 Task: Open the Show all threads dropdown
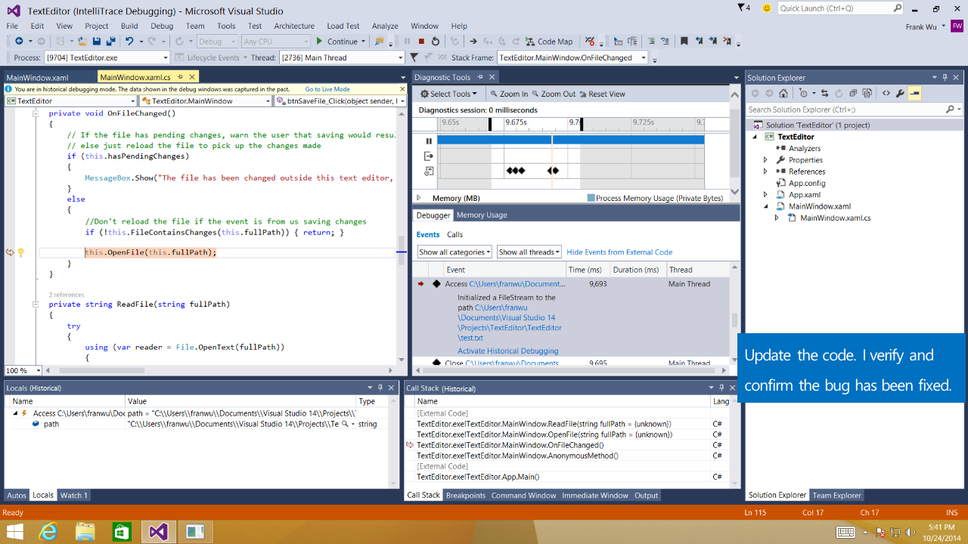click(529, 252)
